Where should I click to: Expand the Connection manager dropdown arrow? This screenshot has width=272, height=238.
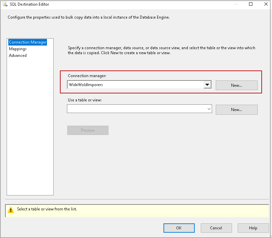207,85
